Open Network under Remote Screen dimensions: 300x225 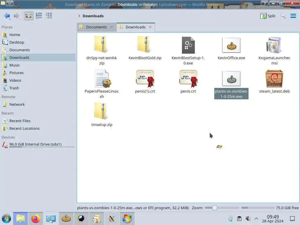click(x=38, y=105)
